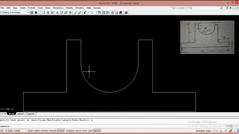Open the Express menu
Image resolution: width=239 pixels, height=134 pixels.
coord(97,8)
